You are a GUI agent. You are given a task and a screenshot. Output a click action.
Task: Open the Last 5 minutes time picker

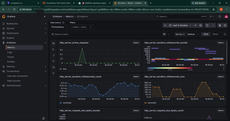[x=180, y=25]
